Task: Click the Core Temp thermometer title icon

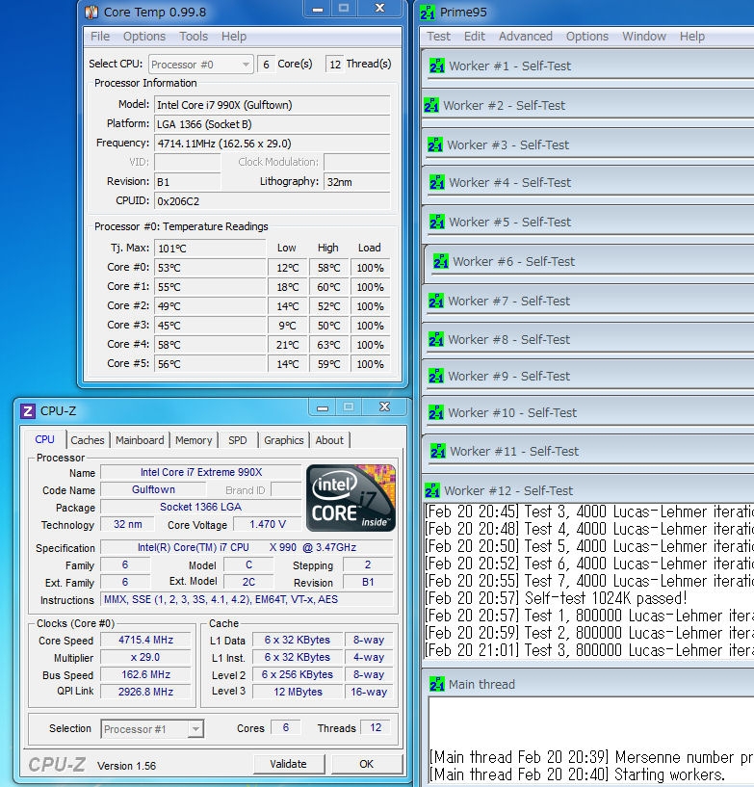Action: (91, 13)
